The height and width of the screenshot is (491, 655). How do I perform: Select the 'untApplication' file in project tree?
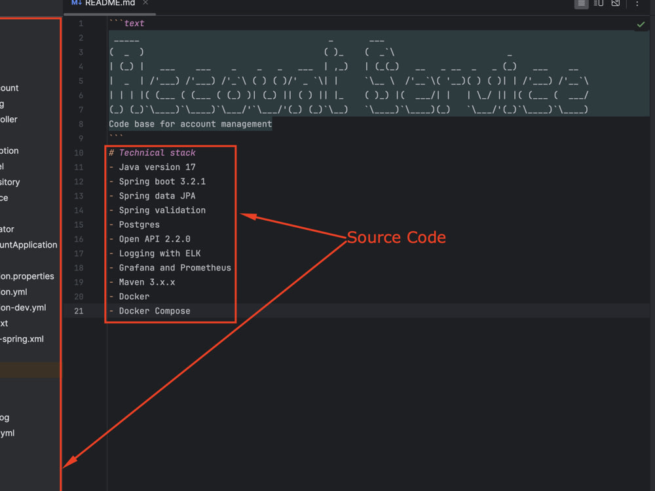coord(28,245)
